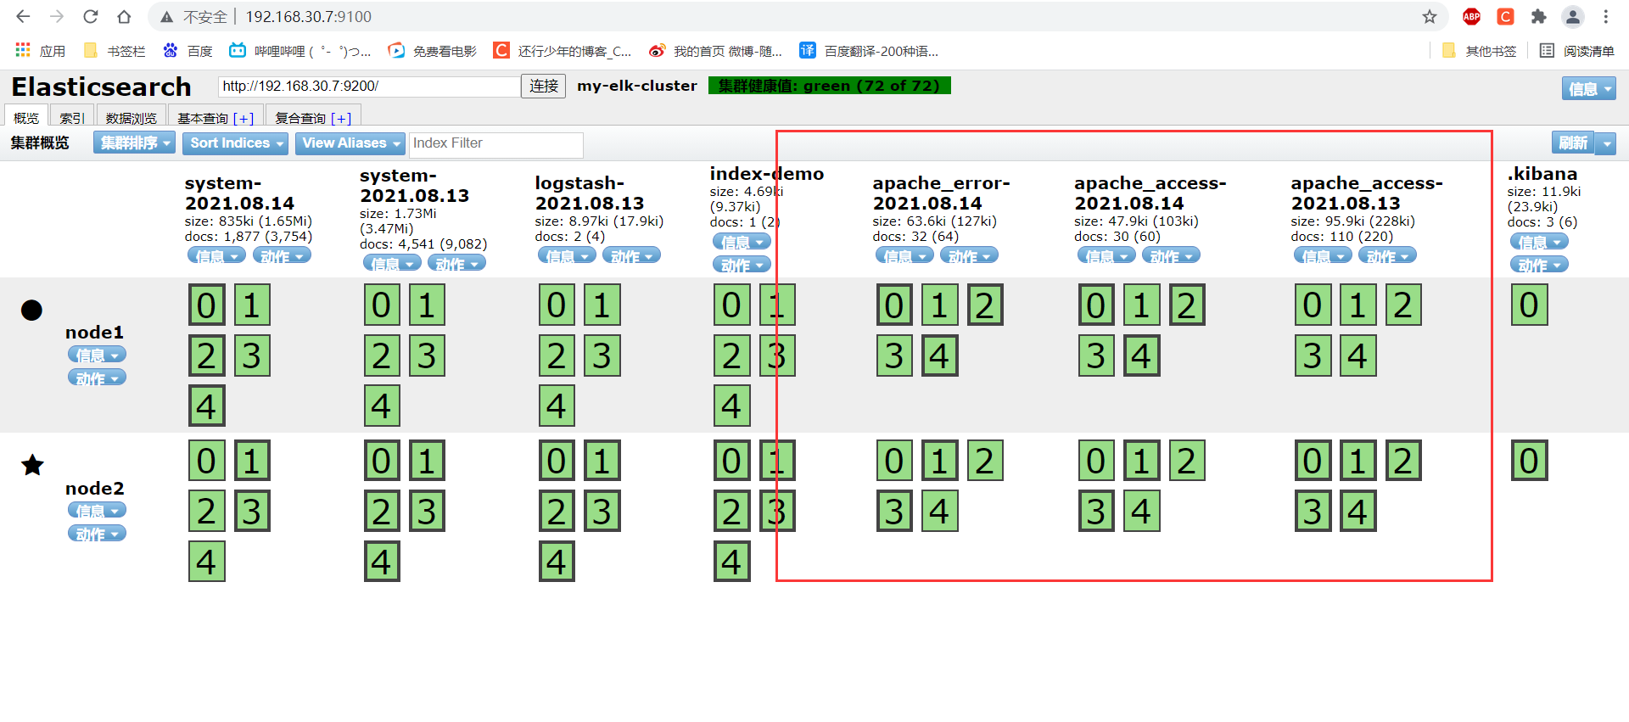This screenshot has height=722, width=1629.
Task: Open 信息 for the .kibana index
Action: click(x=1539, y=242)
